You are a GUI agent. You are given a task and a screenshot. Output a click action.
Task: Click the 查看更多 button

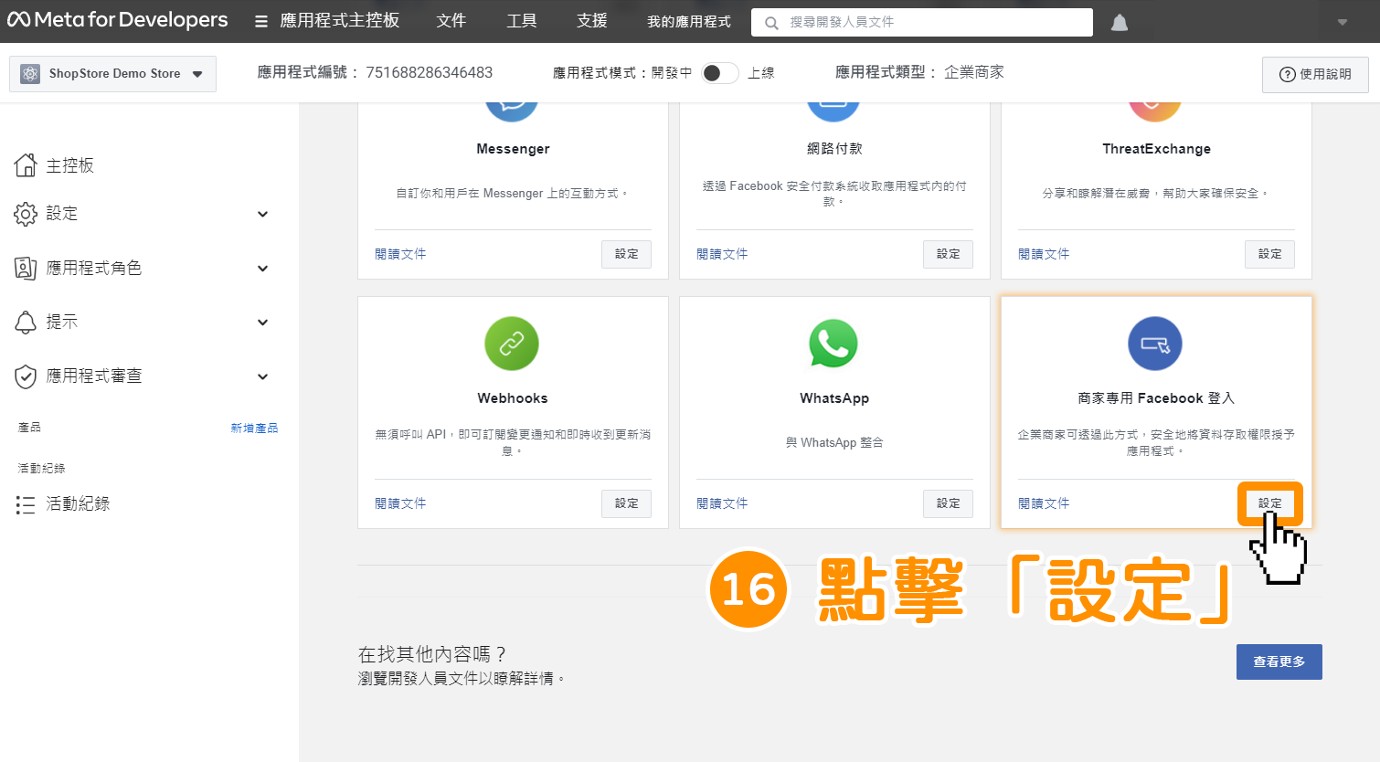coord(1279,661)
